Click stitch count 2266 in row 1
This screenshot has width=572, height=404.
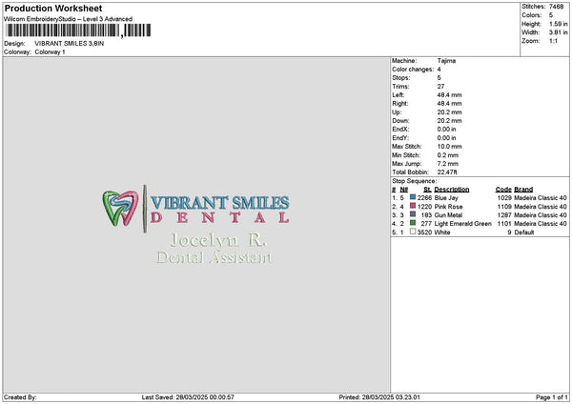pos(424,198)
